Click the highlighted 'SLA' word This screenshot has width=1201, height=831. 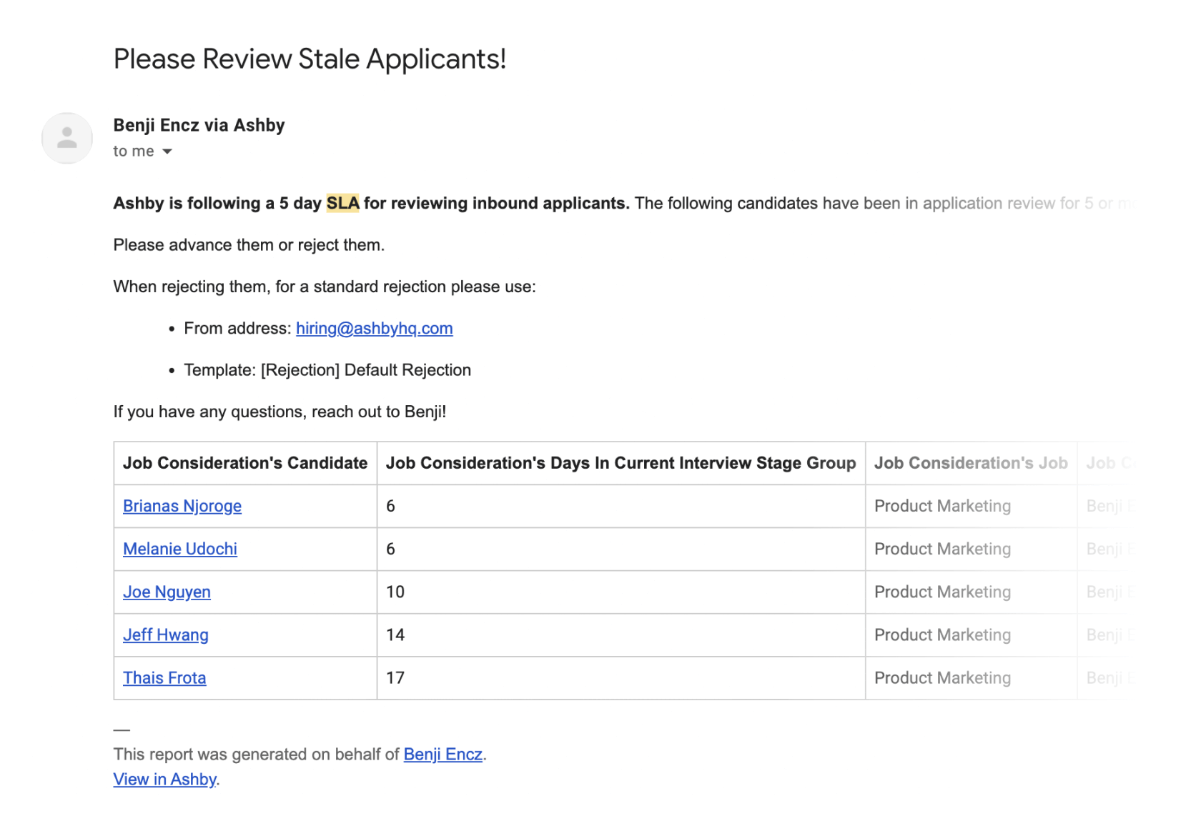point(343,203)
